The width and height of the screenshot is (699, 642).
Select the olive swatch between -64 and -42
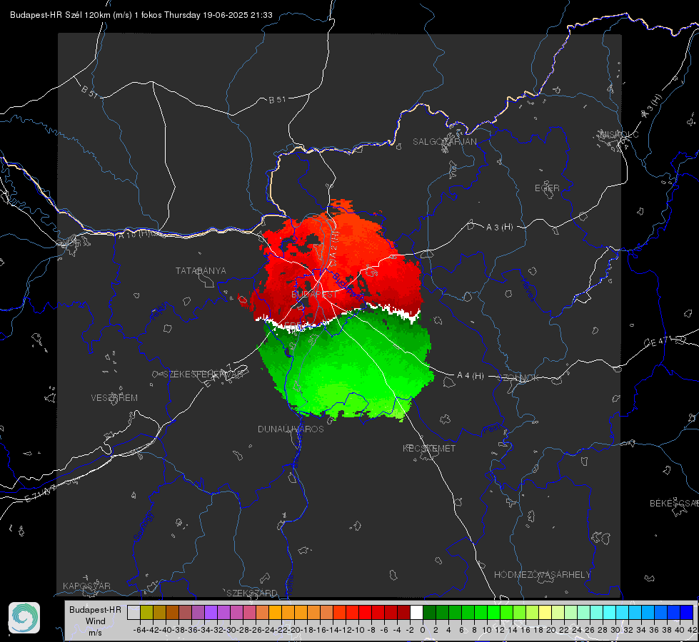pos(146,612)
